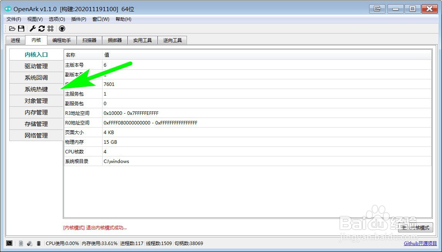
Task: Select the R0地址空间 row name
Action: tap(77, 123)
